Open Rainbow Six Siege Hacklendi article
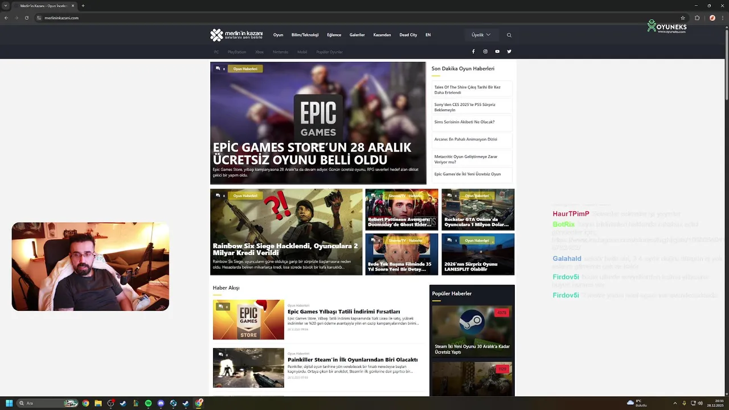729x410 pixels. [285, 249]
